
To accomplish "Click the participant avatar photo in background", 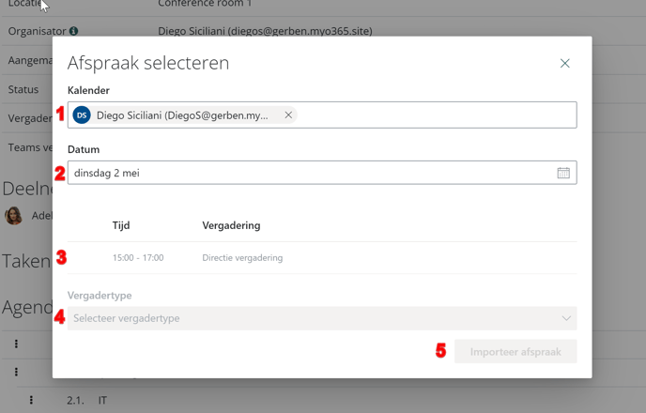I will pyautogui.click(x=13, y=215).
